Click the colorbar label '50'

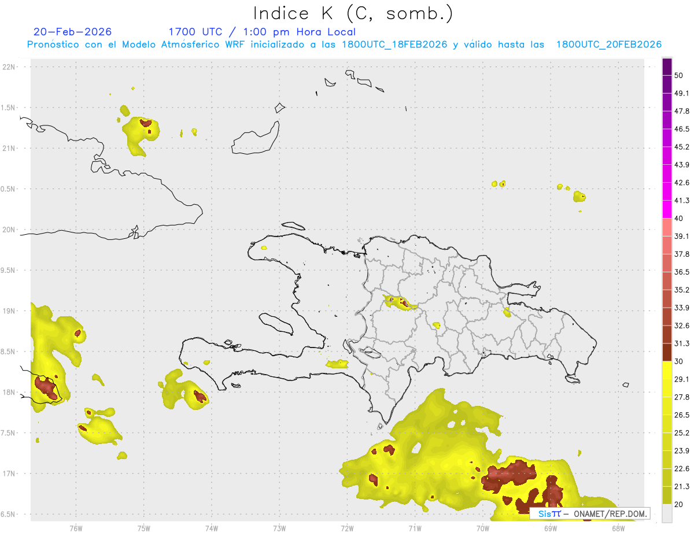click(679, 76)
